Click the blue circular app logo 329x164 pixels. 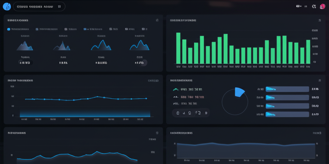tap(6, 6)
